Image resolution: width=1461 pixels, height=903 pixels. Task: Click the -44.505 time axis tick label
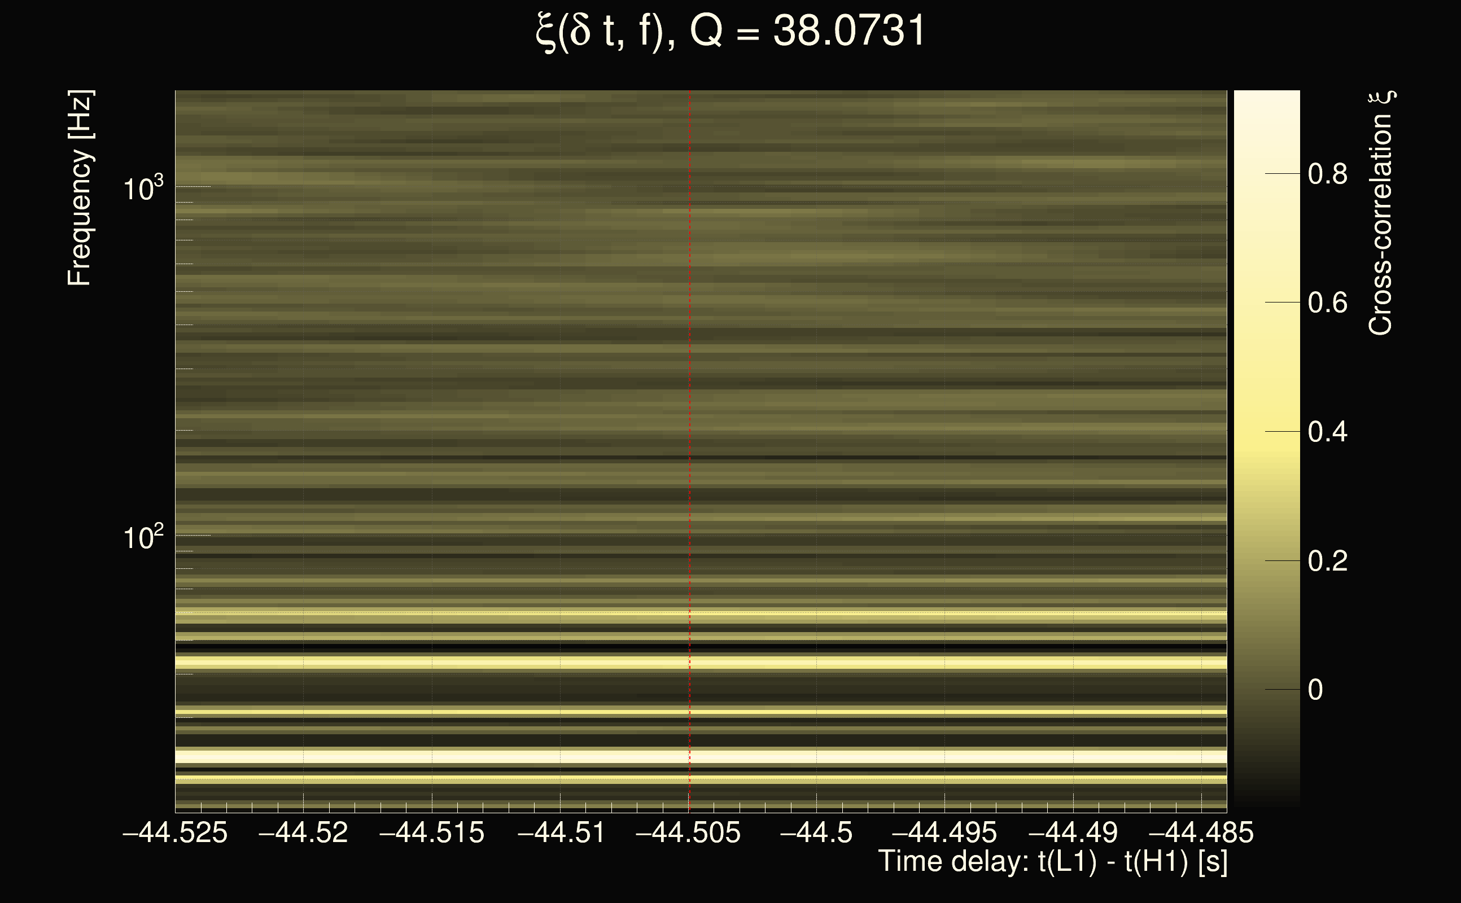[x=688, y=832]
